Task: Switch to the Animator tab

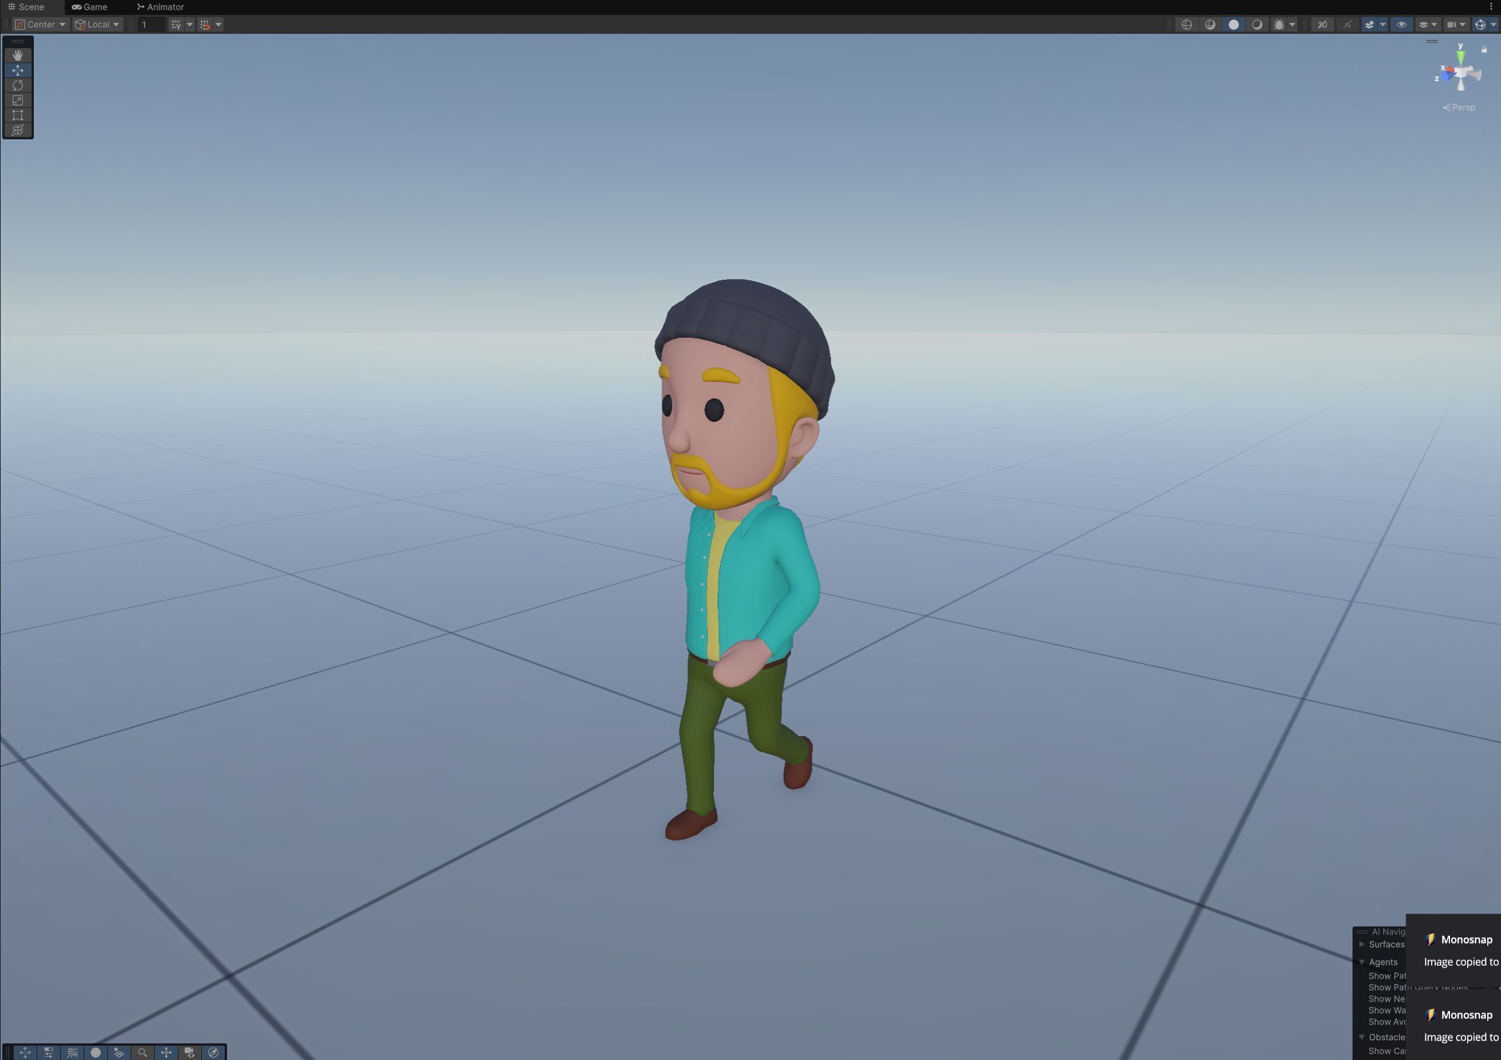Action: pos(161,6)
